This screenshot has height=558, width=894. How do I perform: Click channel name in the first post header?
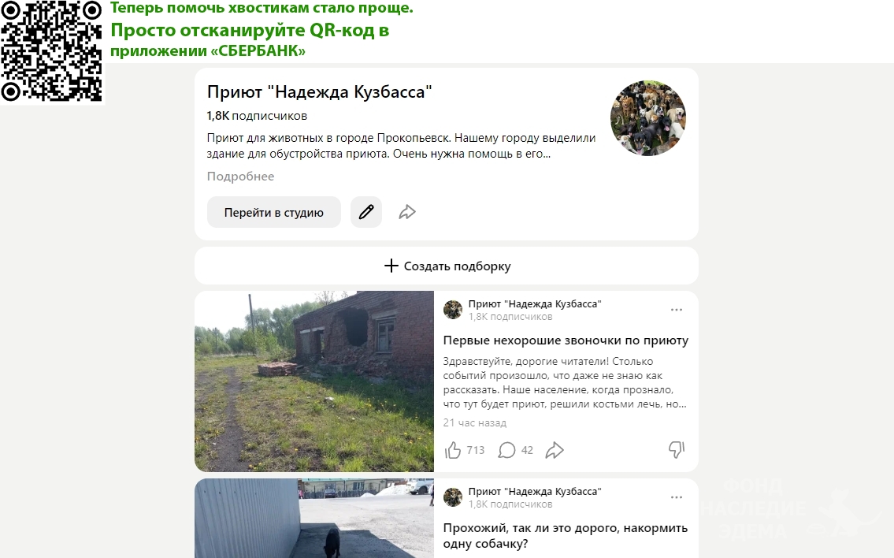pyautogui.click(x=535, y=304)
